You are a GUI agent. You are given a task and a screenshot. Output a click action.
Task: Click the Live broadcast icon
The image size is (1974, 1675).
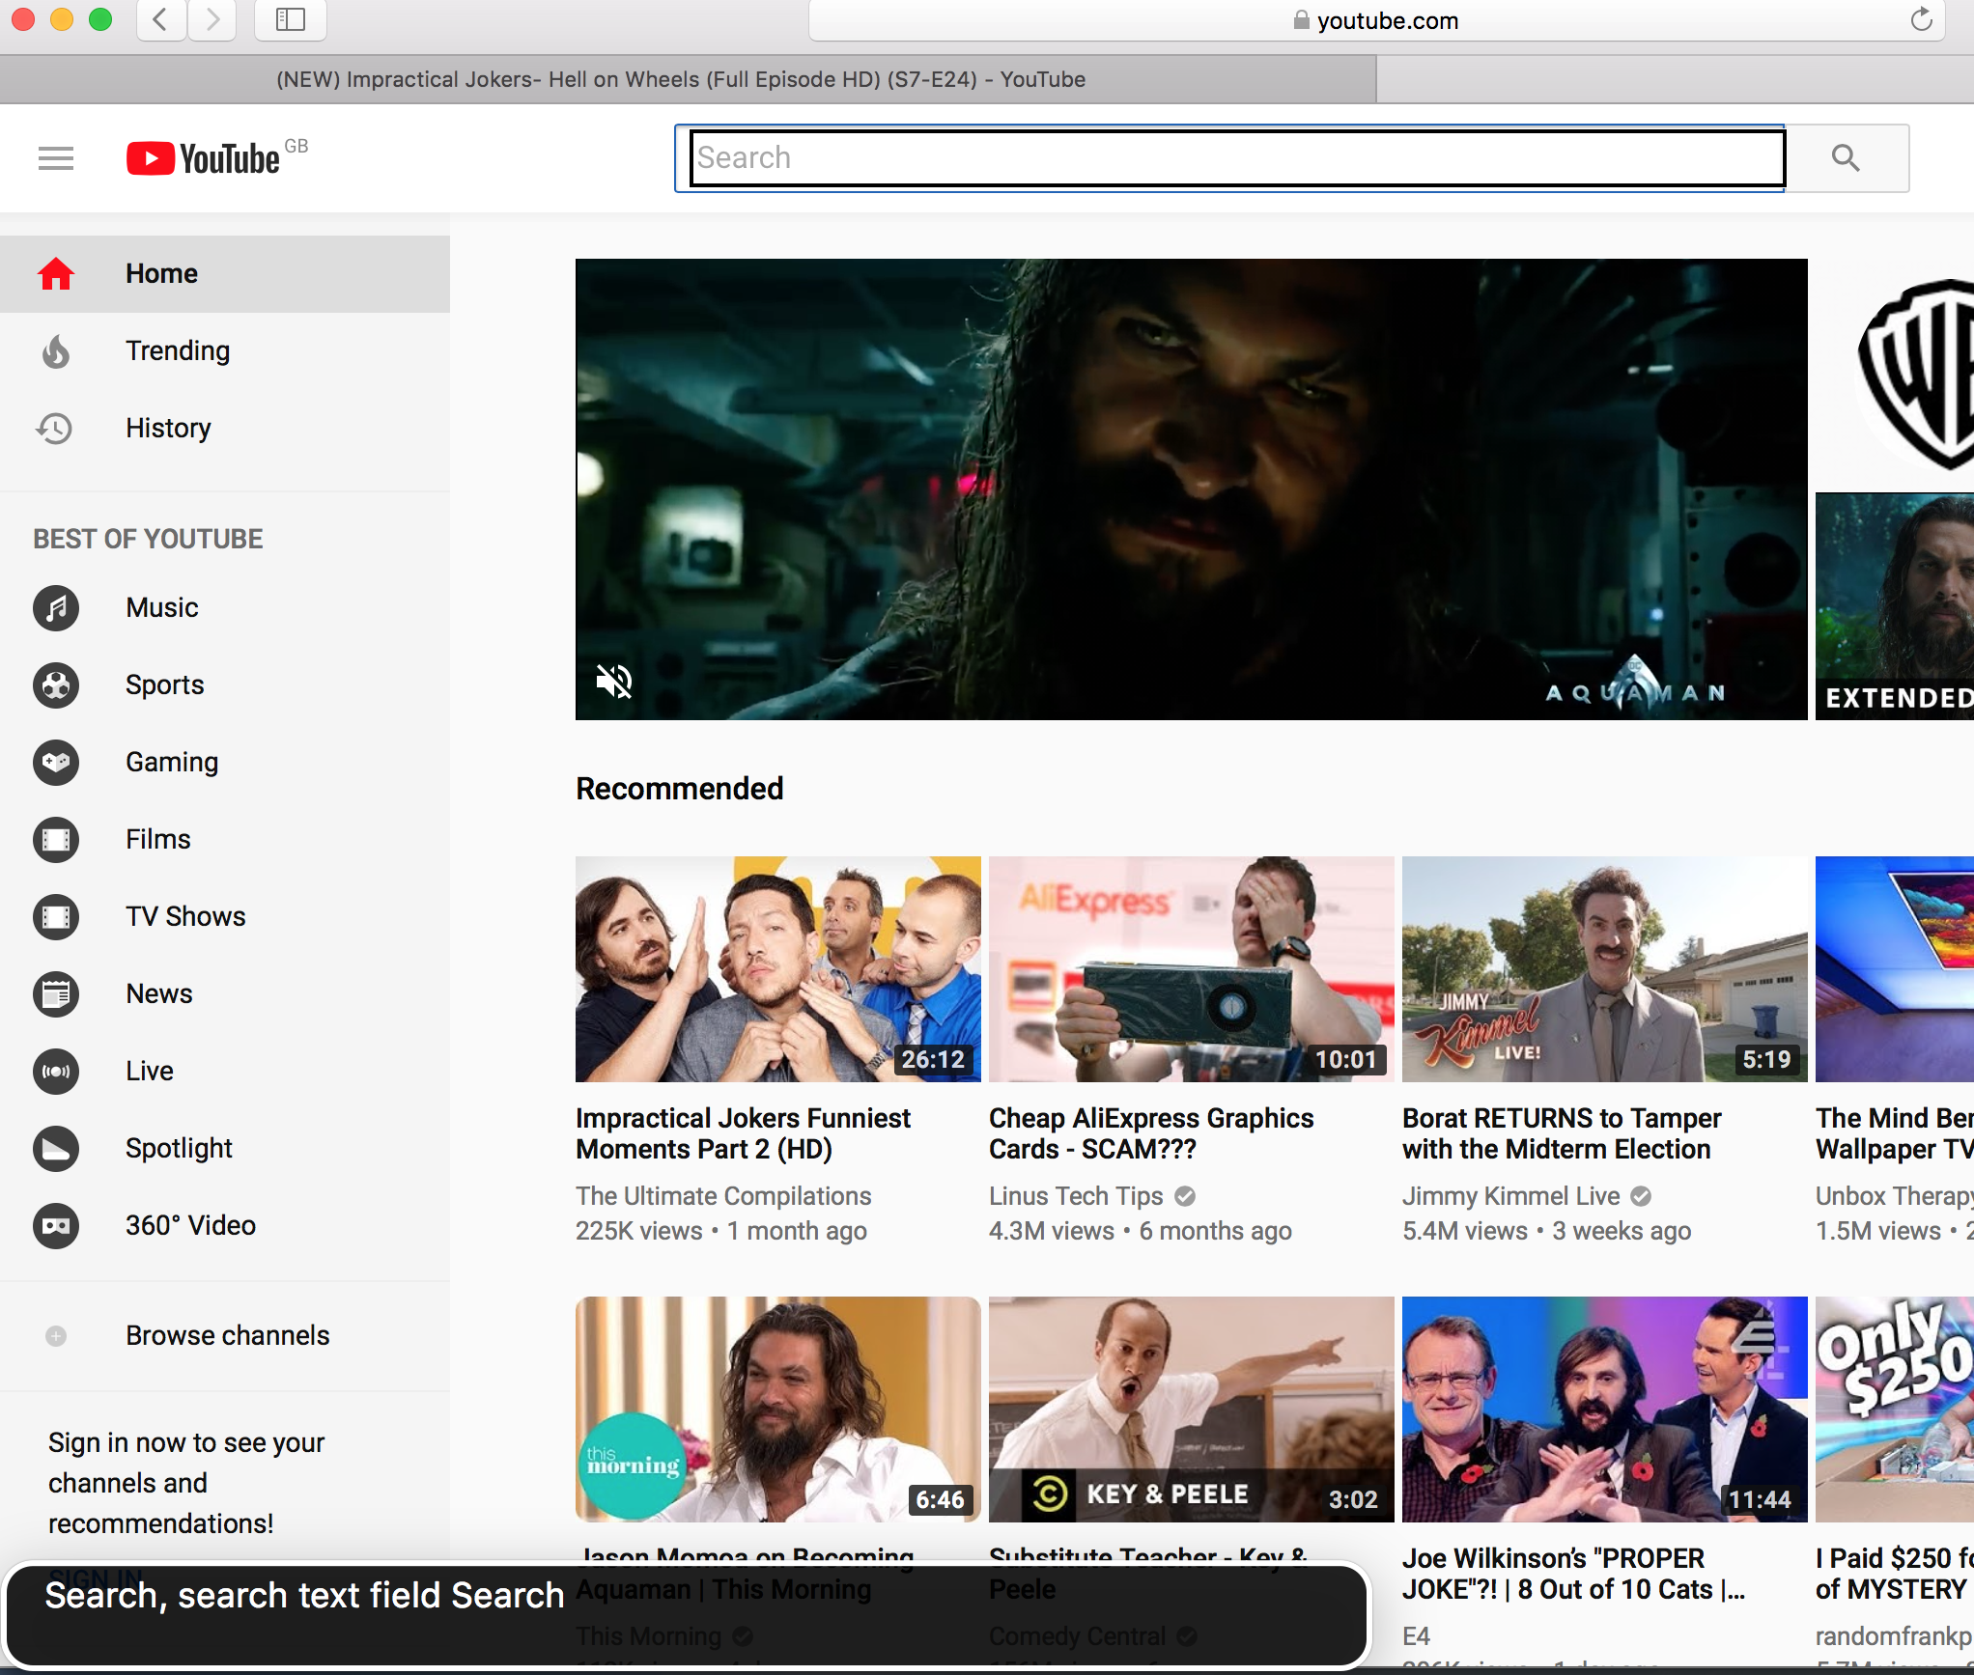56,1072
